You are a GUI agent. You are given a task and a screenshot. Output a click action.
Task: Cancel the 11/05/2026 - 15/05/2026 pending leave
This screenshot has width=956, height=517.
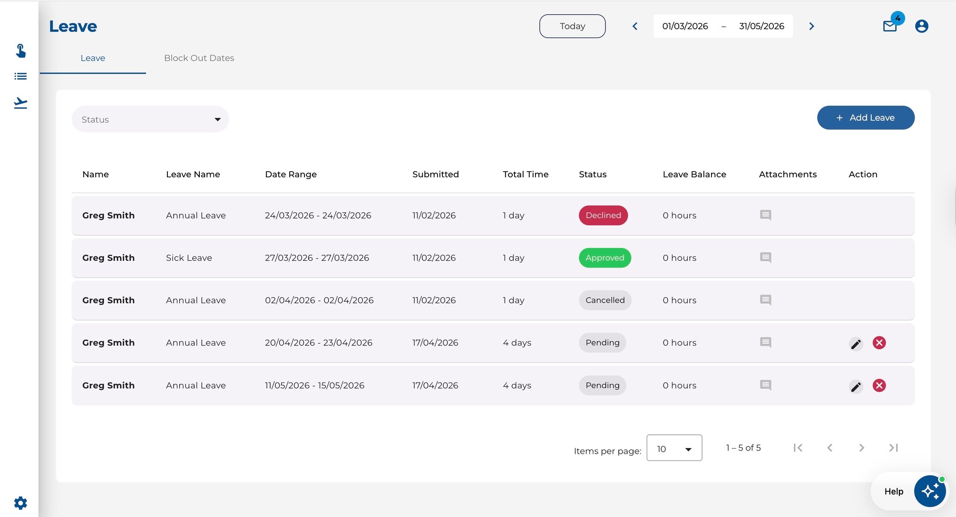point(879,385)
